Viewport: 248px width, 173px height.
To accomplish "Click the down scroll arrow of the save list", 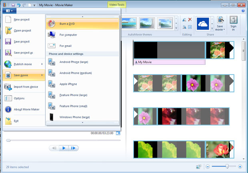I will (x=82, y=123).
